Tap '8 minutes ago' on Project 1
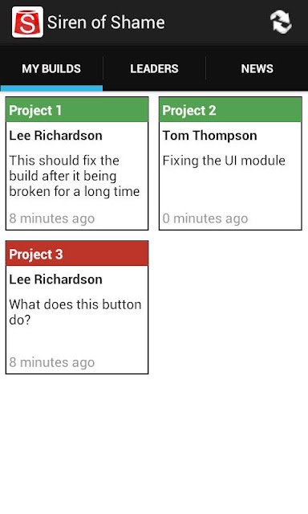This screenshot has height=514, width=308. click(51, 218)
